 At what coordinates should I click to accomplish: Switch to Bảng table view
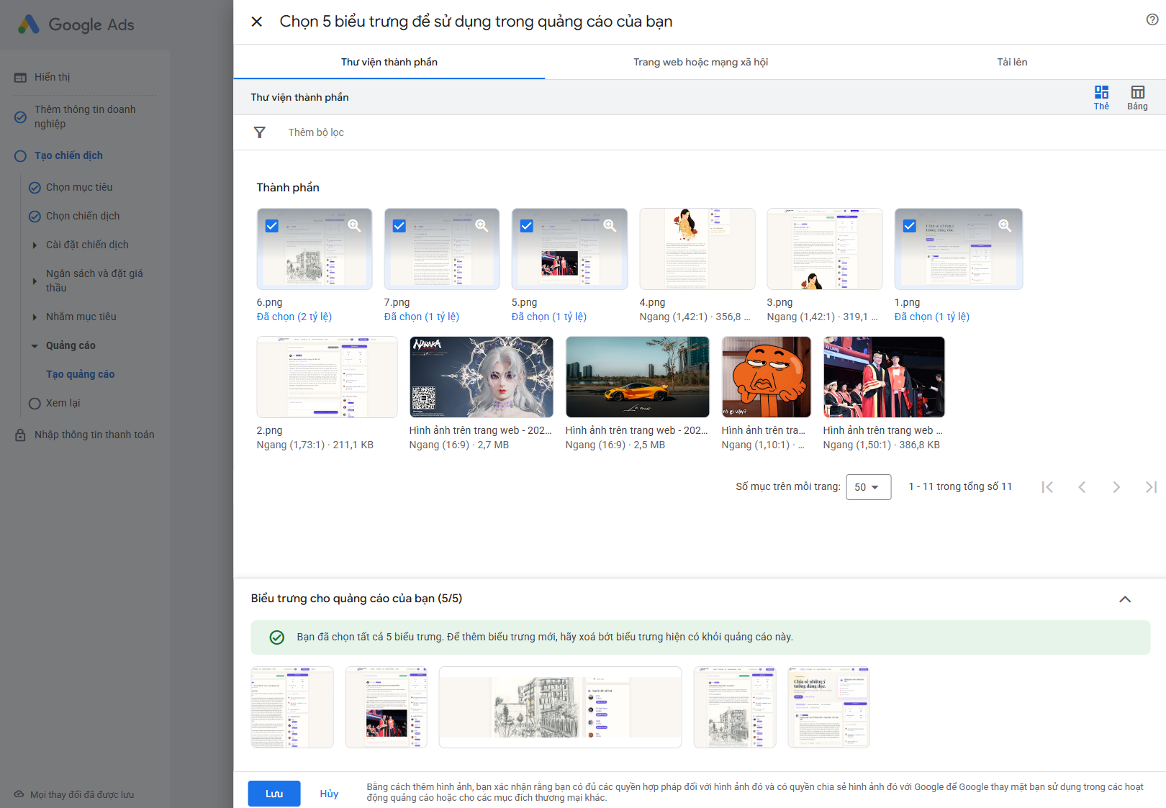1137,97
